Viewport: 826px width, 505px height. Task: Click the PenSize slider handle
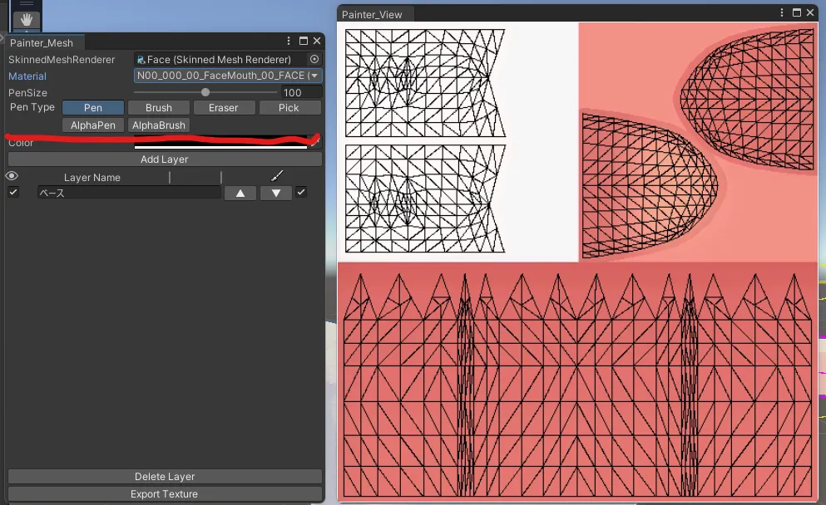coord(205,92)
